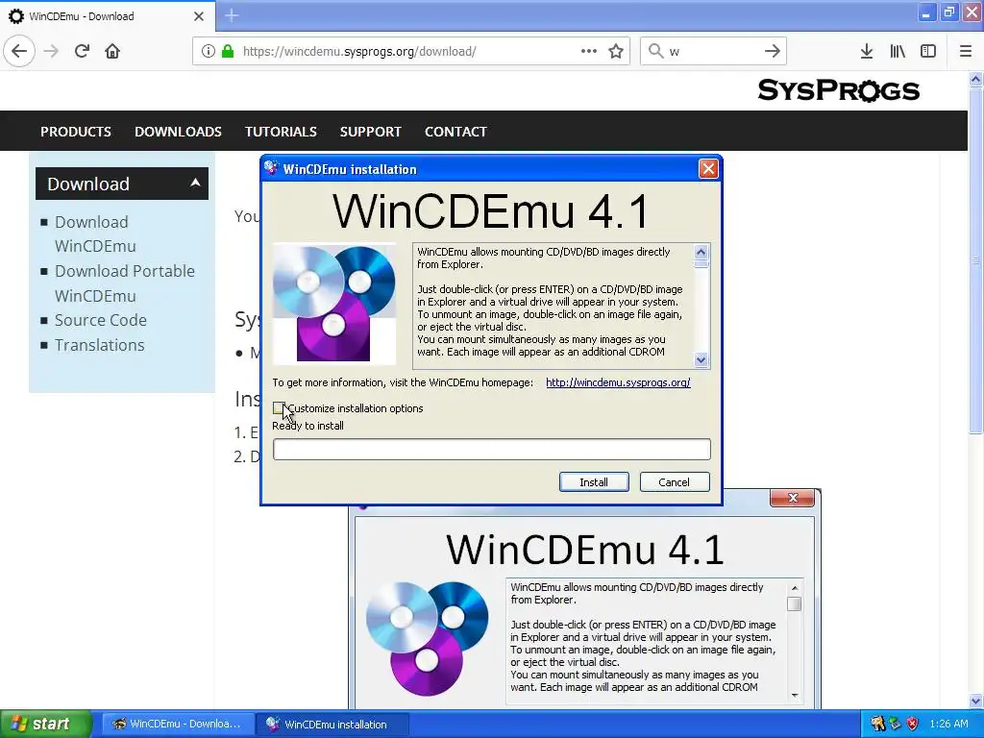Click the first system tray icon
Image resolution: width=984 pixels, height=738 pixels.
click(877, 725)
